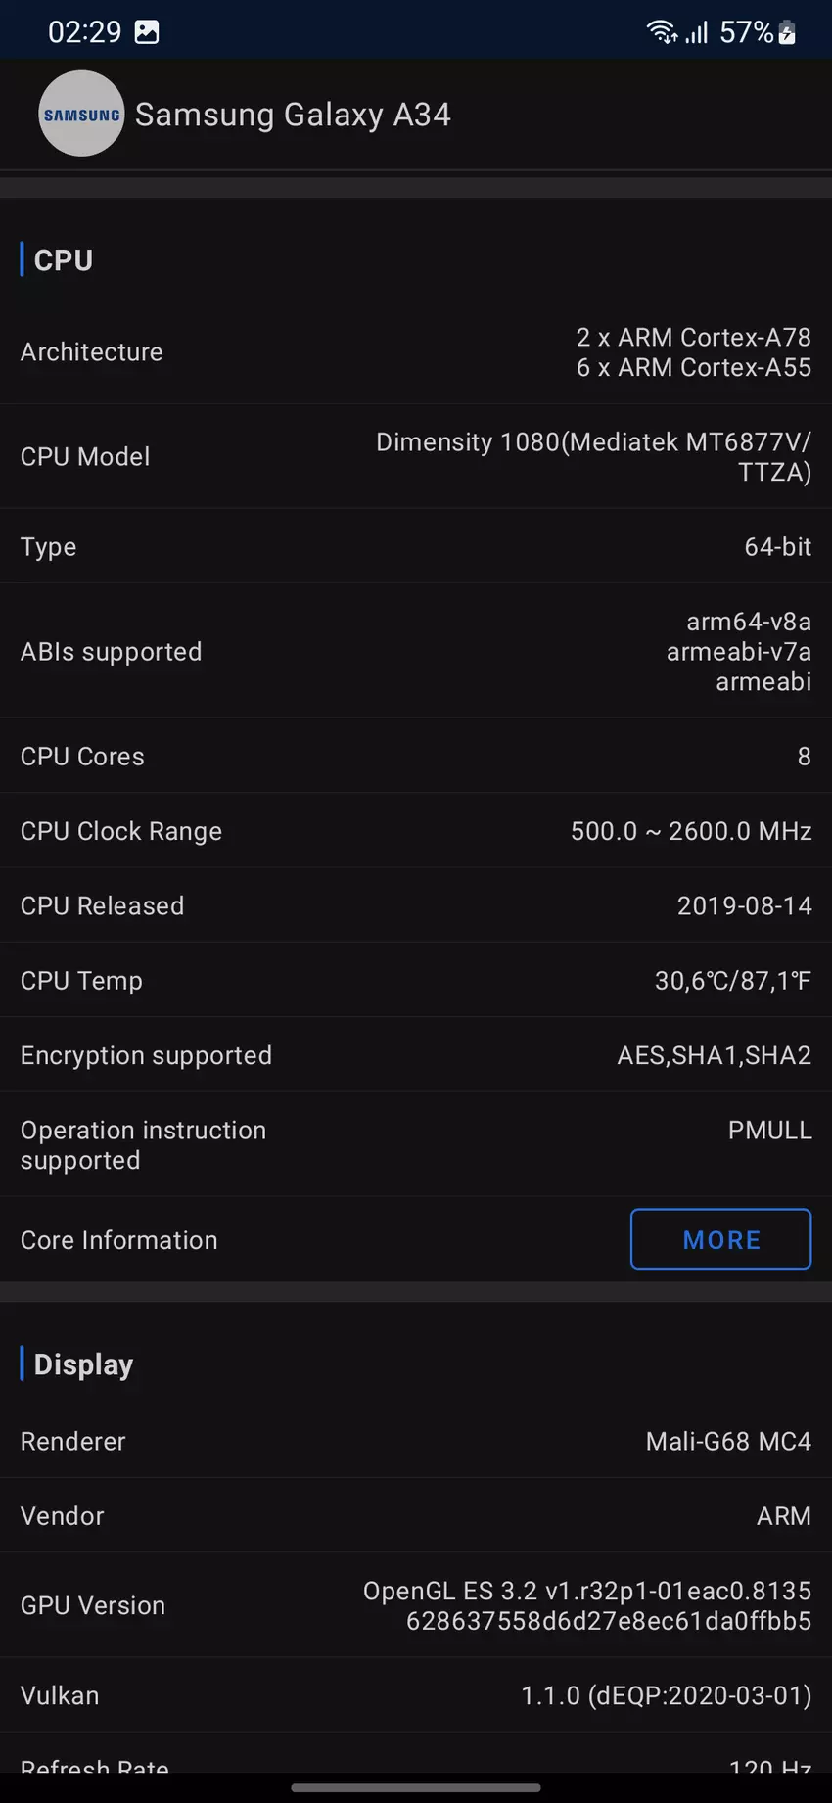Tap the CPU Clock Range row
The image size is (832, 1803).
[416, 831]
